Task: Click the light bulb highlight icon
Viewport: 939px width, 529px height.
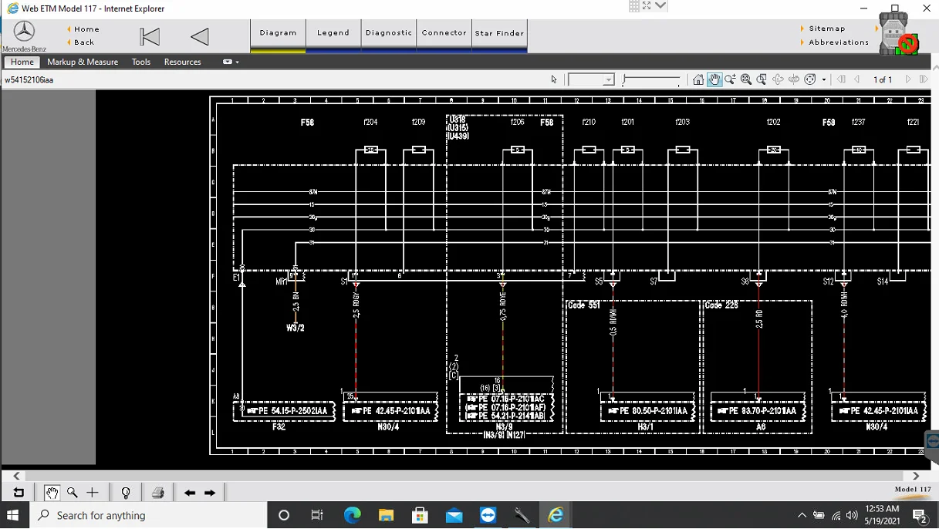Action: (x=126, y=492)
